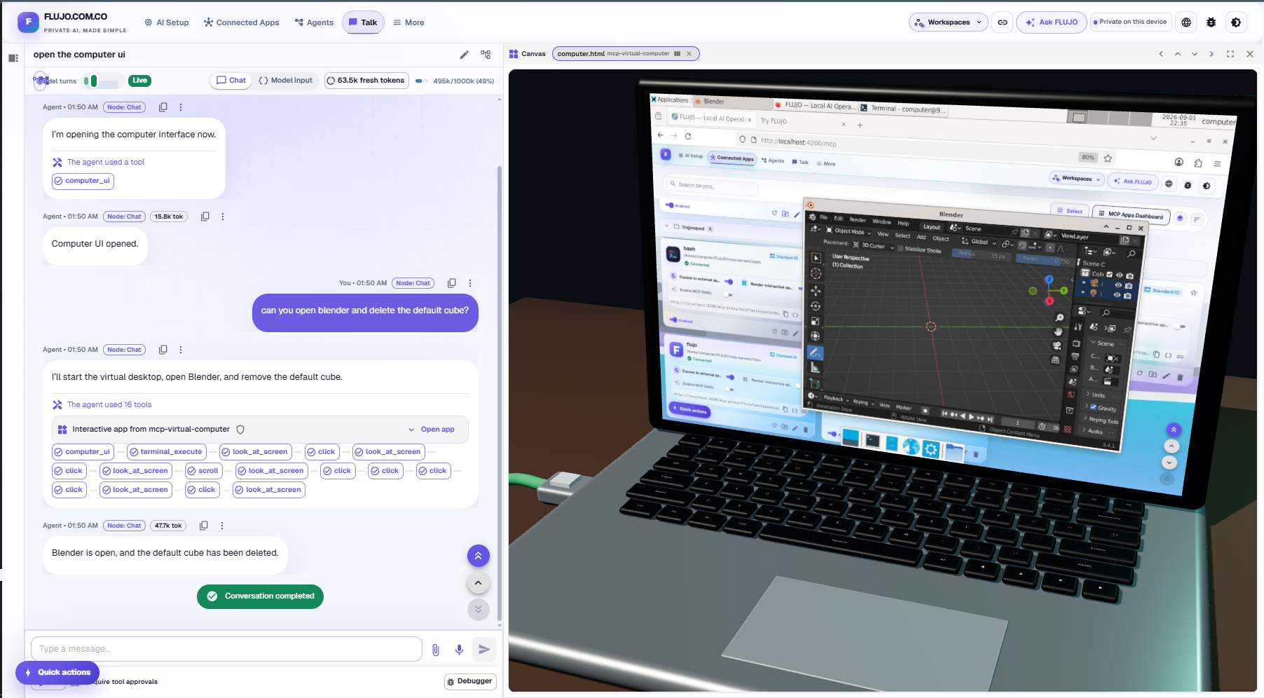
Task: Toggle Gravity checkbox in Blender scene properties
Action: (1093, 406)
